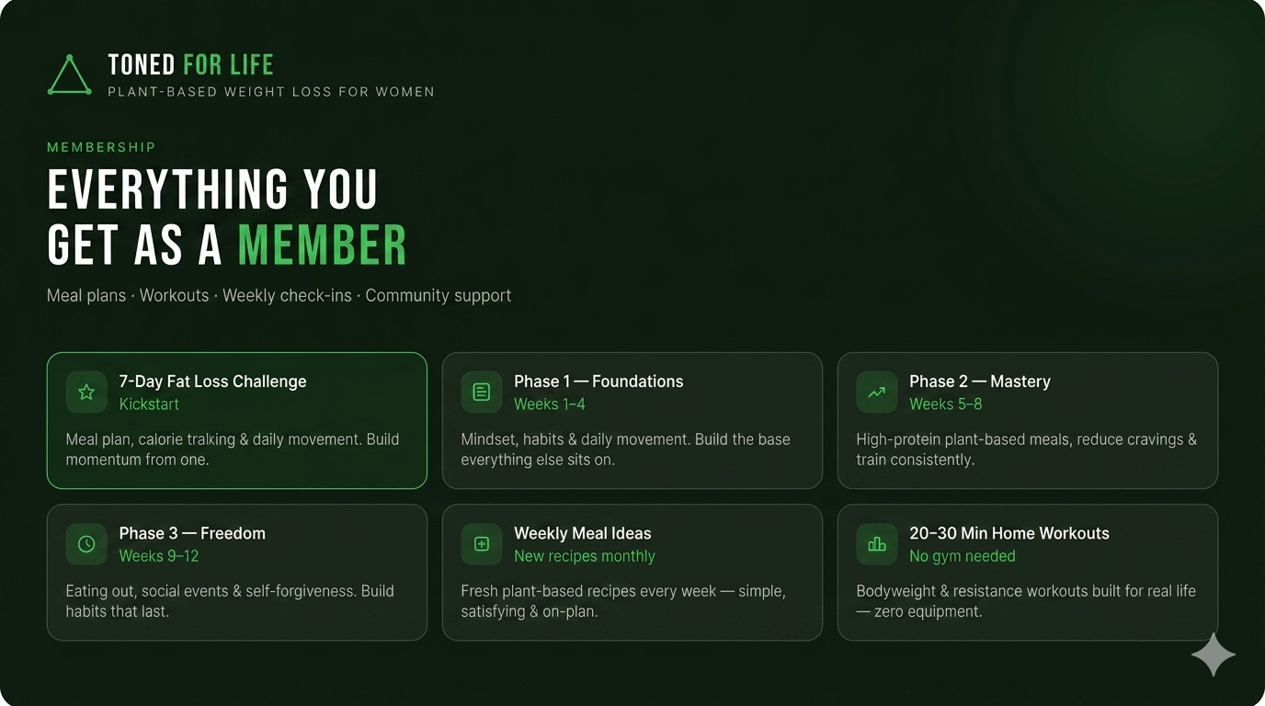Click the Kickstart subtitle text
The image size is (1265, 706).
[x=149, y=404]
